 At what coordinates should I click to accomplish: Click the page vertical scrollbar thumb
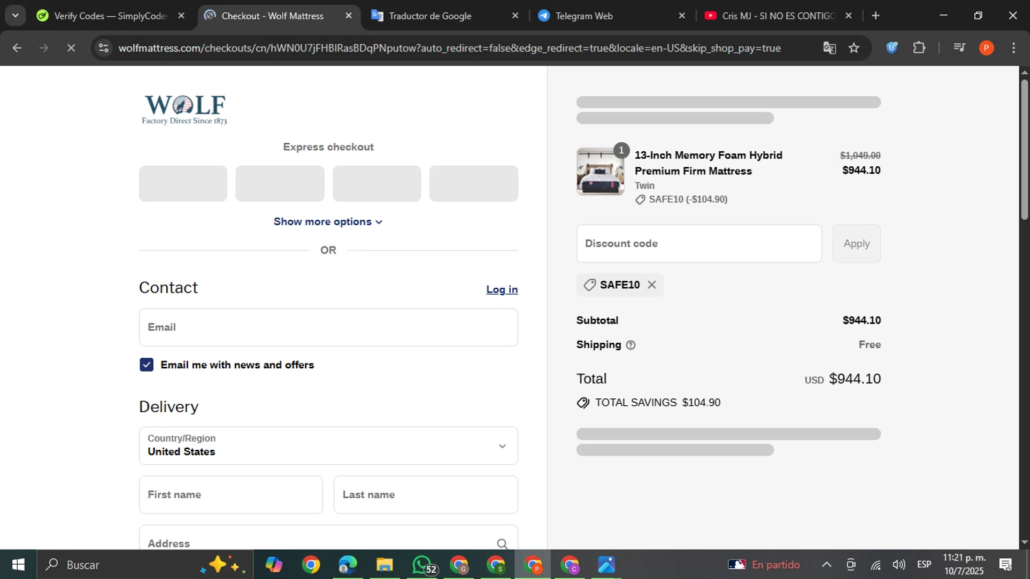1025,150
